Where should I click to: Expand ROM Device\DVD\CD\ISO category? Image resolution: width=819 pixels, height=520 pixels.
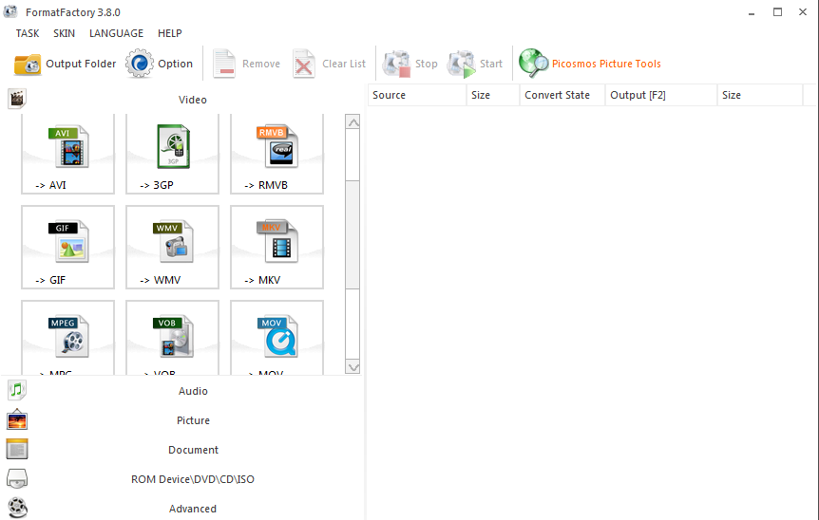[193, 479]
